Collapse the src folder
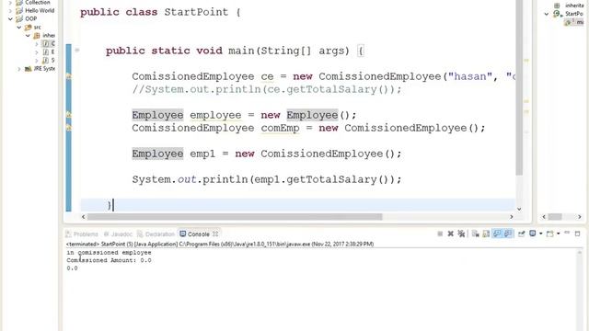The image size is (589, 331). [19, 28]
